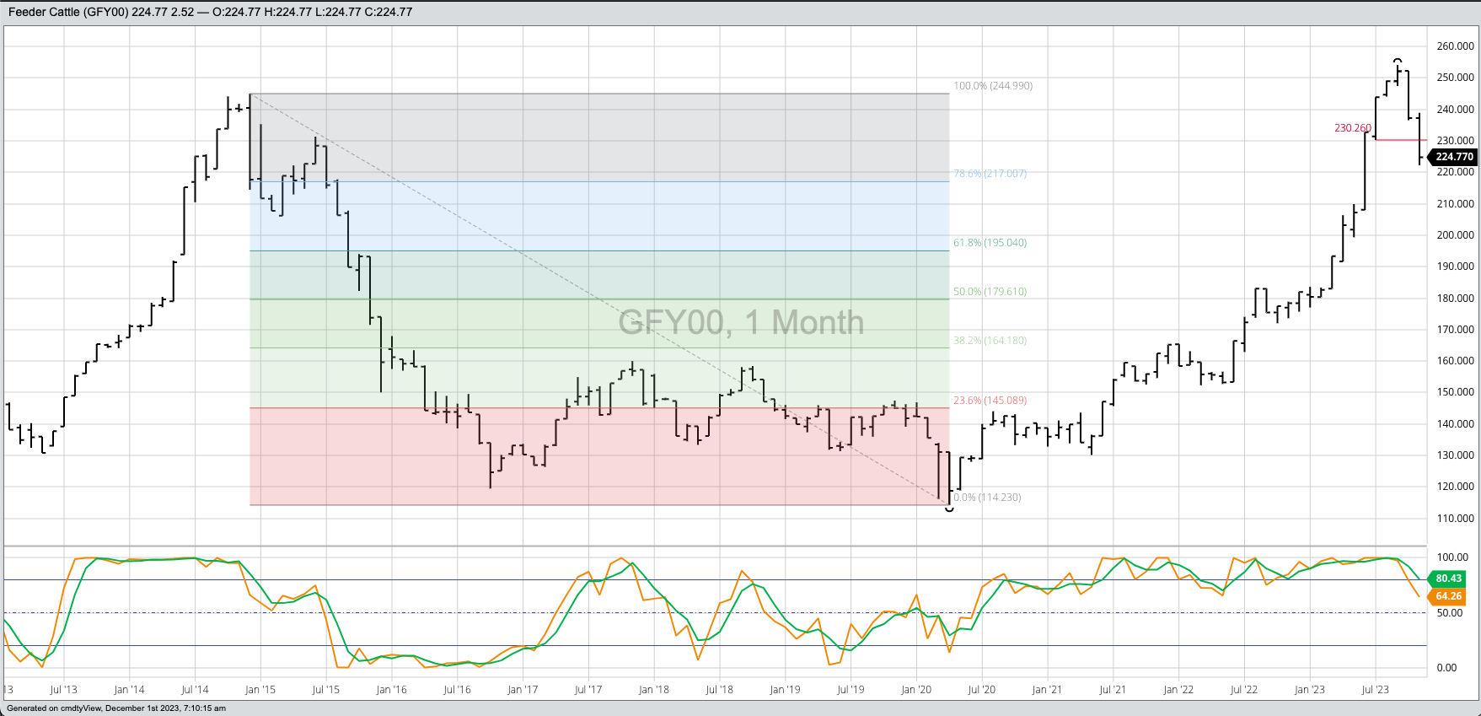
Task: Select Jul '23 on the time axis
Action: [x=1375, y=690]
